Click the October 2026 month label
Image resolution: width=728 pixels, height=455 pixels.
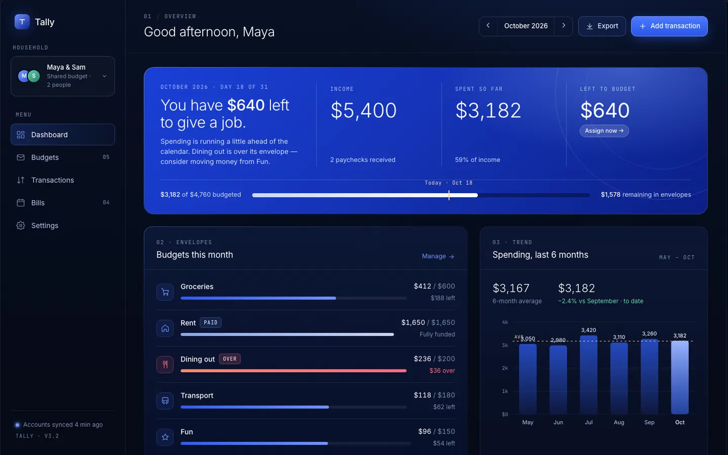click(x=526, y=26)
